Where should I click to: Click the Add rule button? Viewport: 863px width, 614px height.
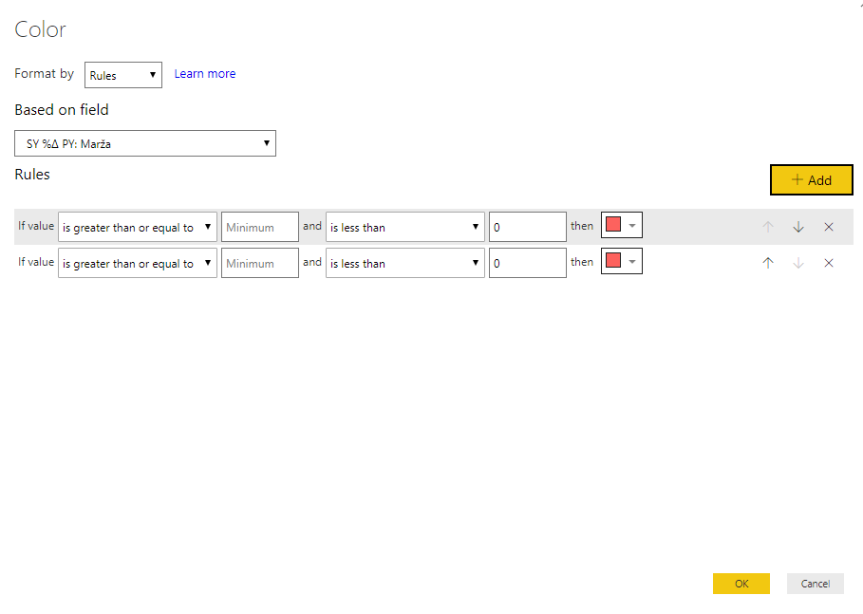point(812,180)
